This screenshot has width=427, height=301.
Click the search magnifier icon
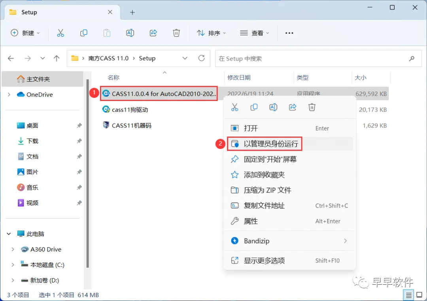point(412,58)
